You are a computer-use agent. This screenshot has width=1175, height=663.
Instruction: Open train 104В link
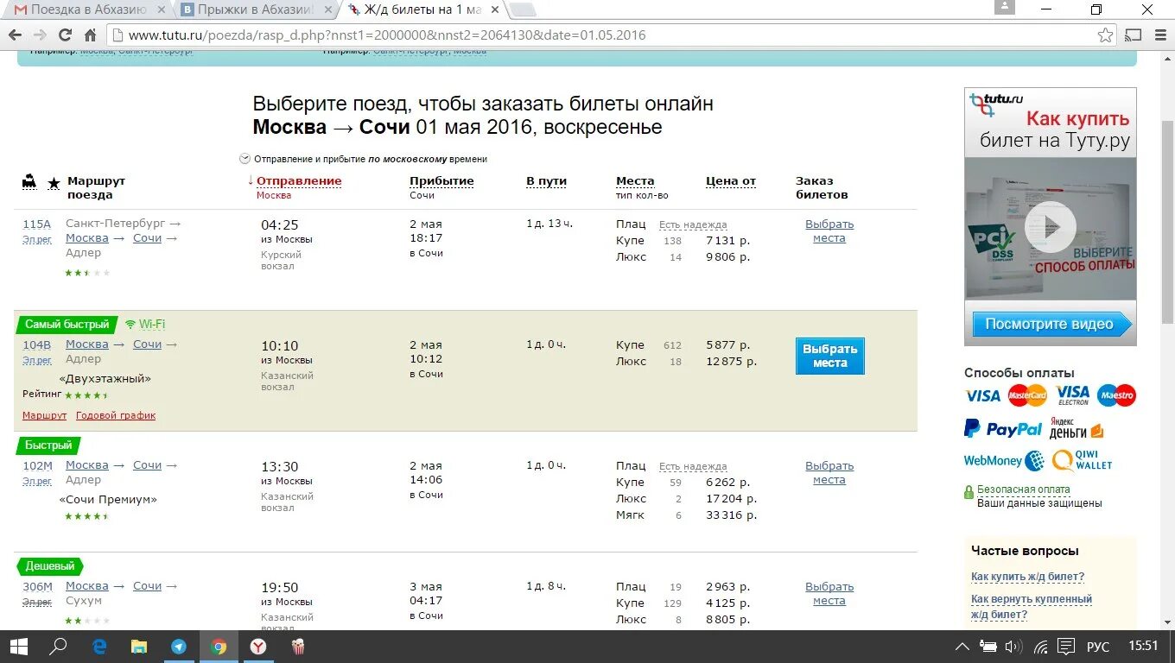coord(37,344)
